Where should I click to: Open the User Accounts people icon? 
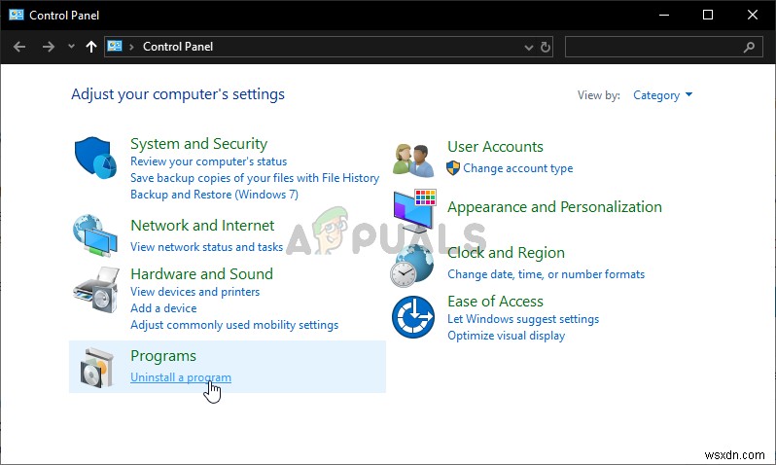coord(412,158)
